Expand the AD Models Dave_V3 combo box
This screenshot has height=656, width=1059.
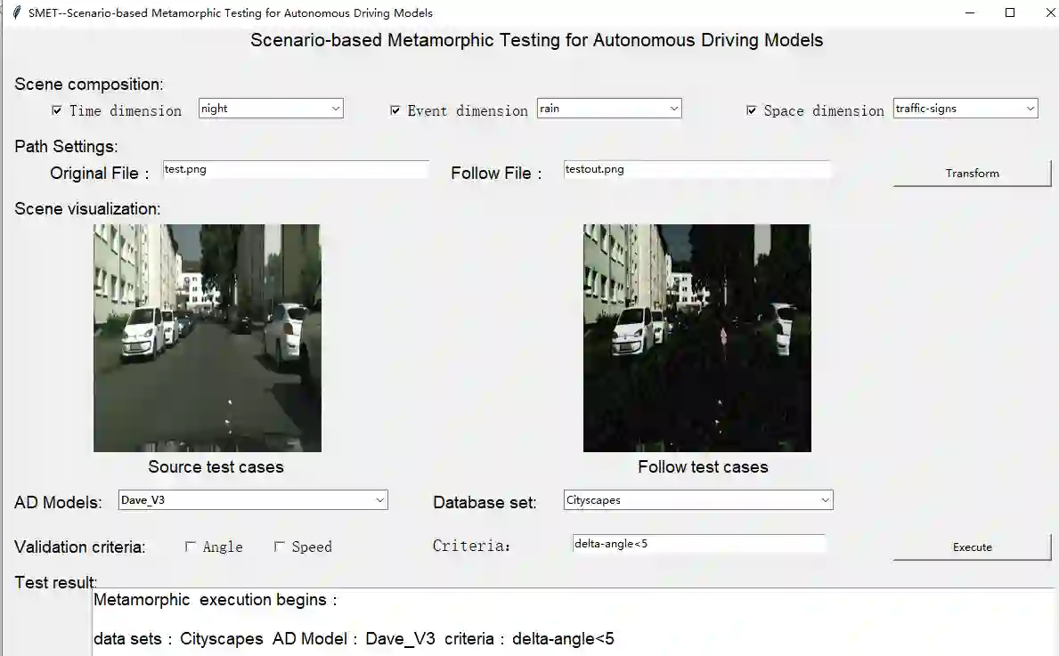pos(253,500)
